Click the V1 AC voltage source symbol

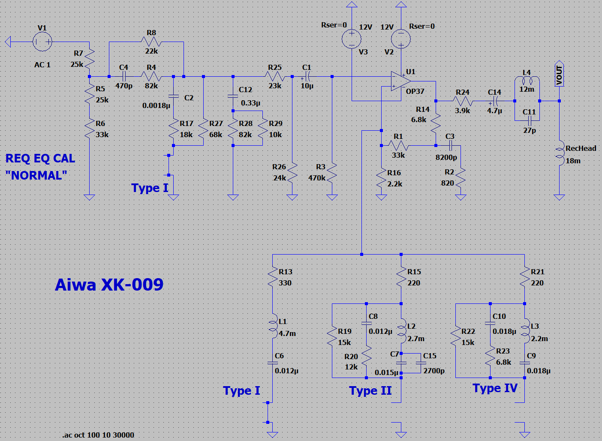(42, 42)
